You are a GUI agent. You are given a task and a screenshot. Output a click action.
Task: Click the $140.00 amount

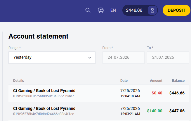155,111
